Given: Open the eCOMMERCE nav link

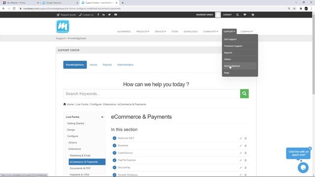Looking at the screenshot, I should pos(124,31).
